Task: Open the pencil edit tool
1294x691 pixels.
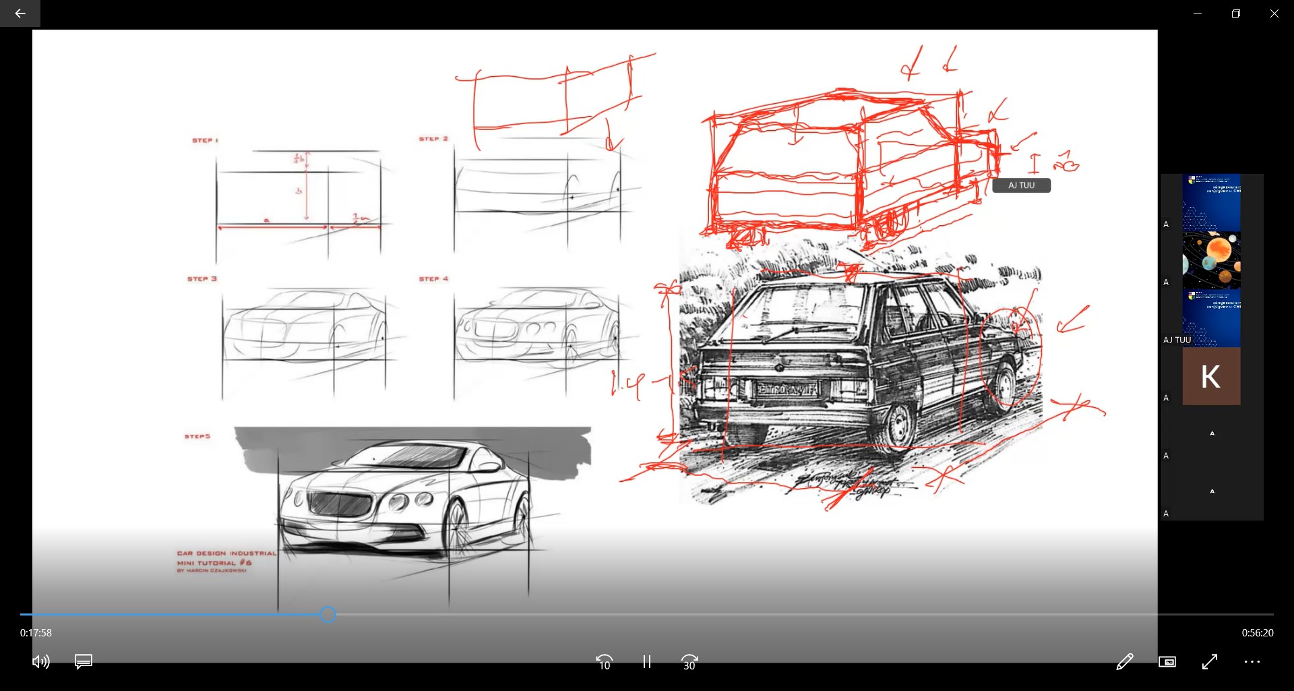Action: point(1124,662)
